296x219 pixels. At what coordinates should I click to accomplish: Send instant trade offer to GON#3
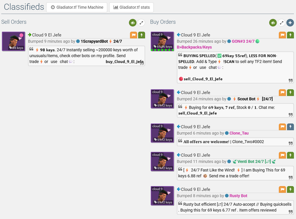click(290, 35)
